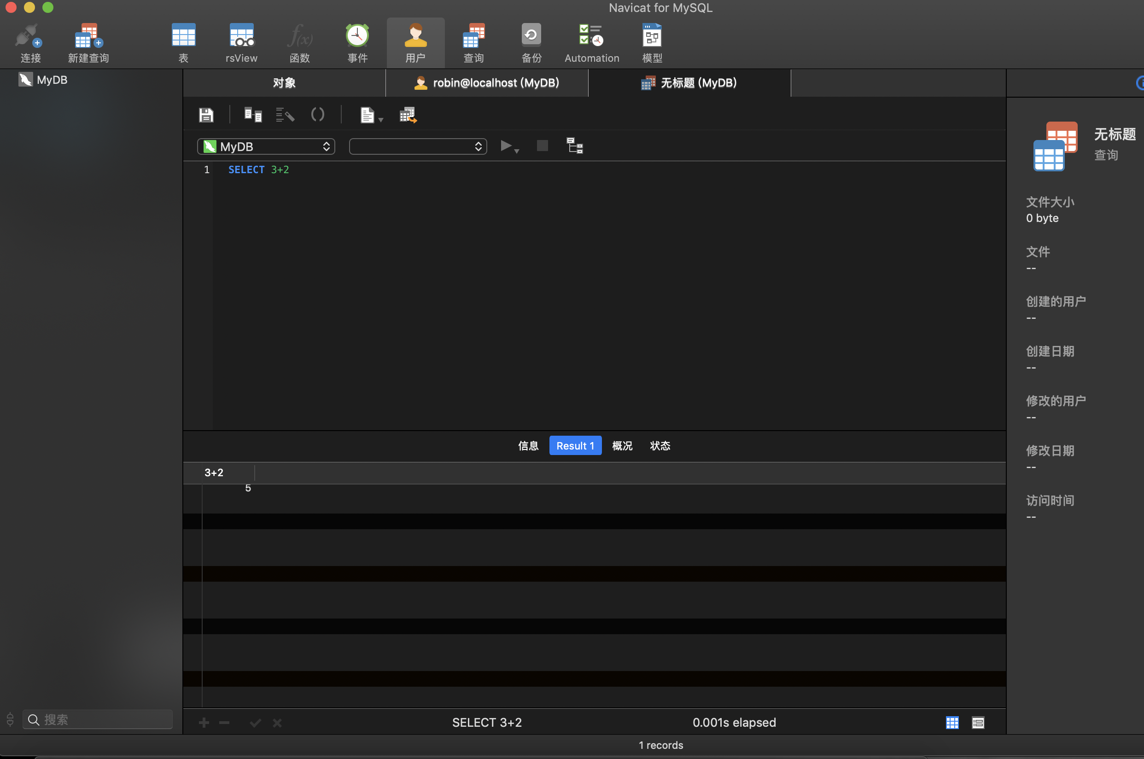Select MyDB connection in the sidebar
Screen dimensions: 1144x759
pyautogui.click(x=43, y=80)
